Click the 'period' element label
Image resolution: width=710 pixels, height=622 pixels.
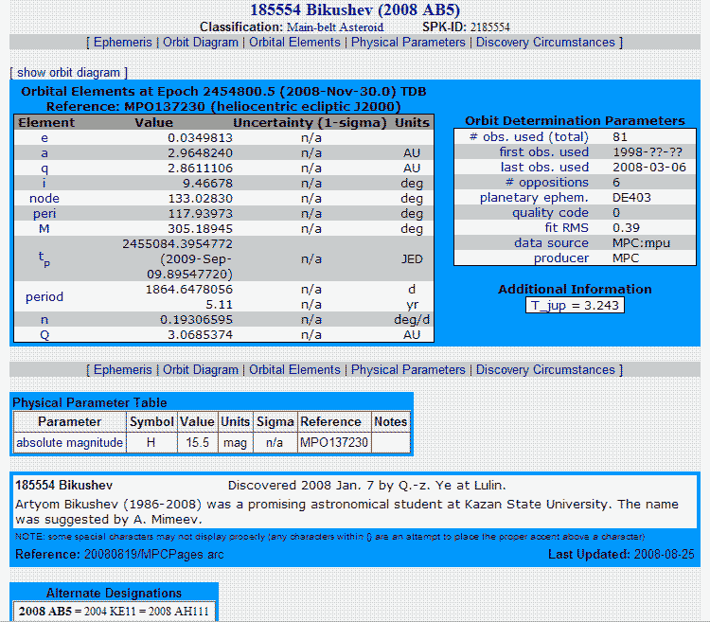tap(44, 296)
